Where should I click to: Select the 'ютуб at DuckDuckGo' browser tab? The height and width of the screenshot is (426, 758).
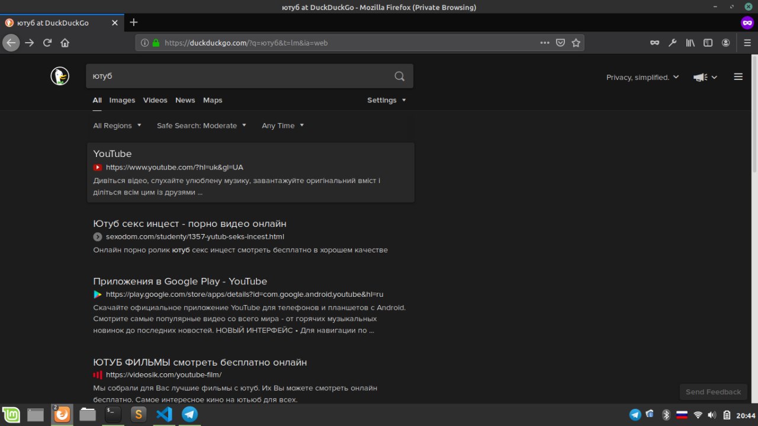(62, 23)
